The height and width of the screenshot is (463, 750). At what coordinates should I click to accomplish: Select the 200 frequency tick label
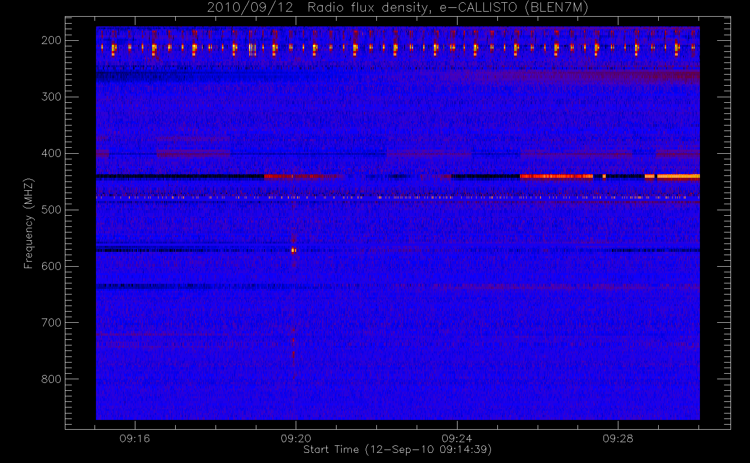pyautogui.click(x=51, y=40)
